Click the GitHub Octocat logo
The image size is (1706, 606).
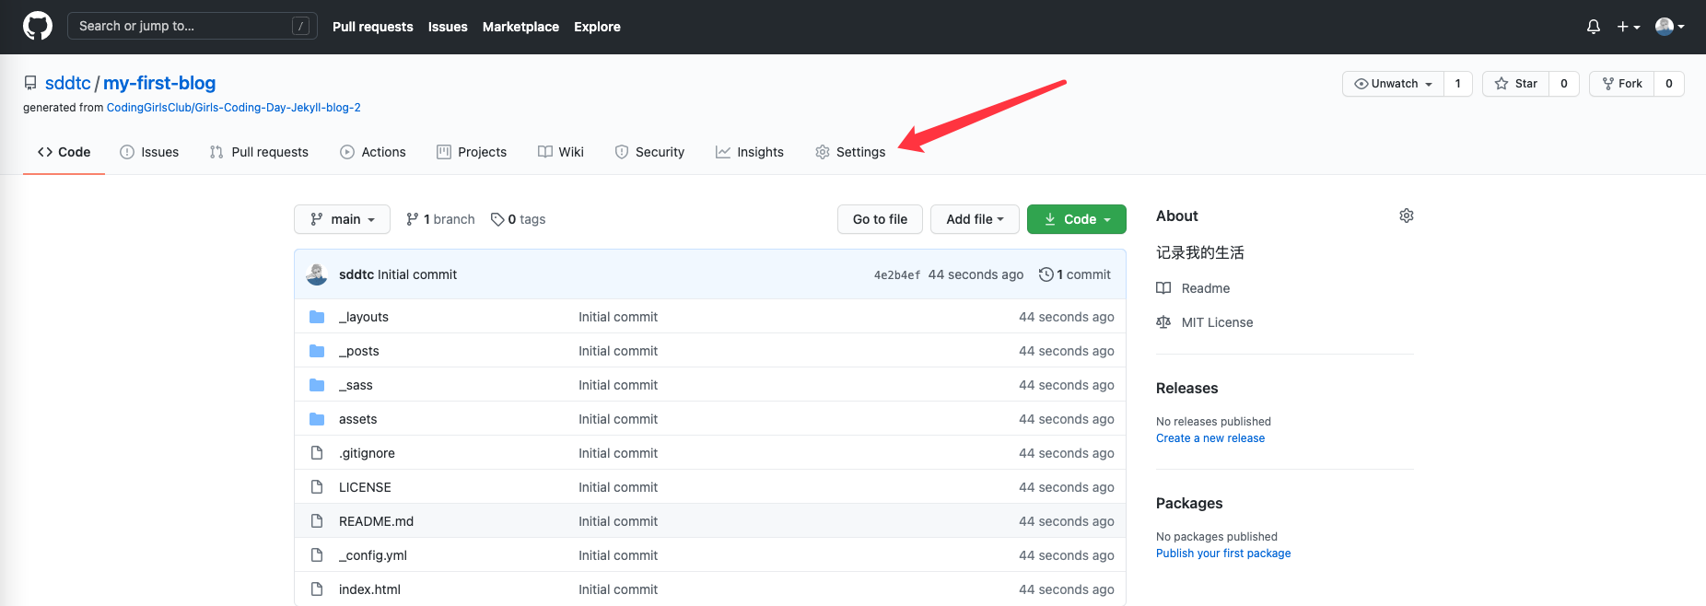(x=38, y=26)
